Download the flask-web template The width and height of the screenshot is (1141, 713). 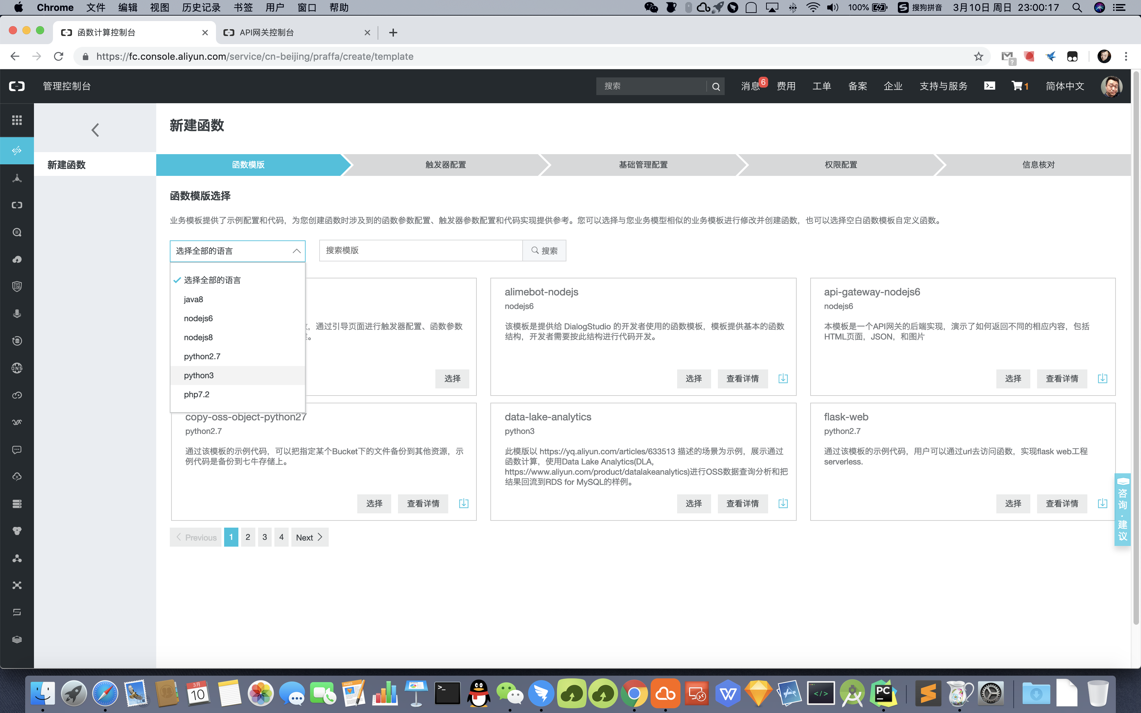click(x=1102, y=504)
